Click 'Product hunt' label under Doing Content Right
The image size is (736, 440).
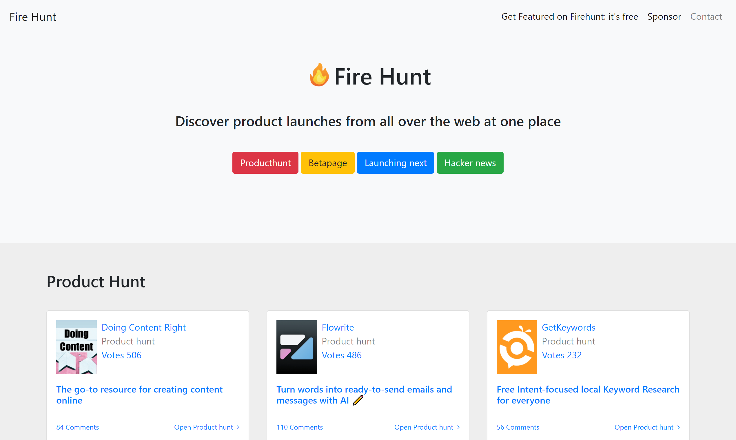[128, 341]
